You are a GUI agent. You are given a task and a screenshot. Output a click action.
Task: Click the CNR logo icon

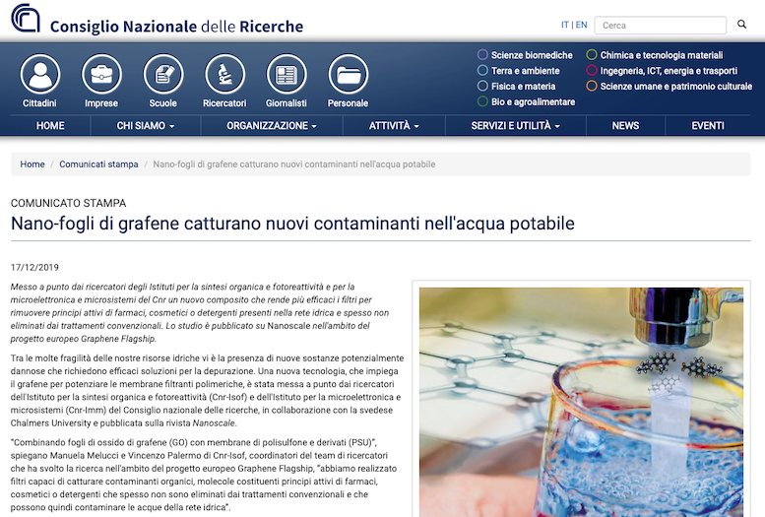[26, 18]
